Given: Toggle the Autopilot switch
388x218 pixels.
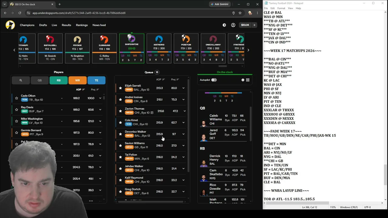Looking at the screenshot, I should click(214, 80).
